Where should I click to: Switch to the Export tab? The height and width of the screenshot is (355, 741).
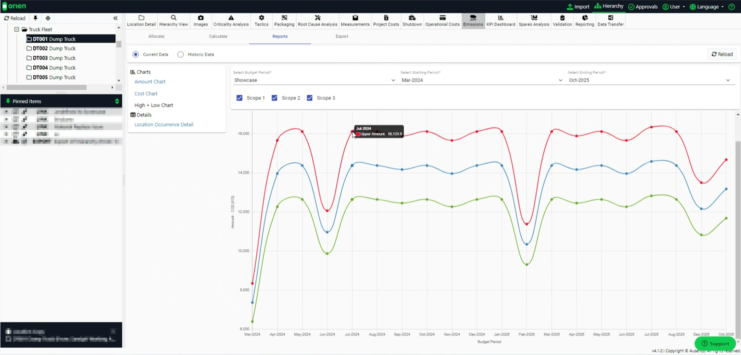coord(342,36)
